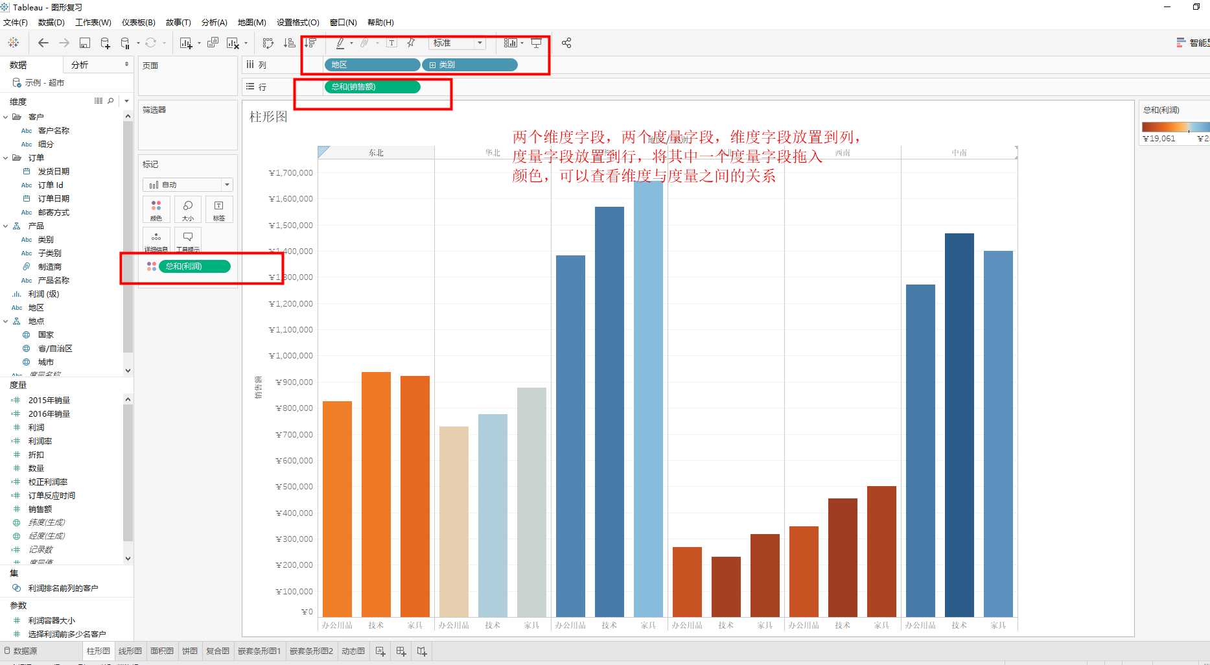
Task: Click the Detail (详细信息) mark card
Action: coord(156,240)
